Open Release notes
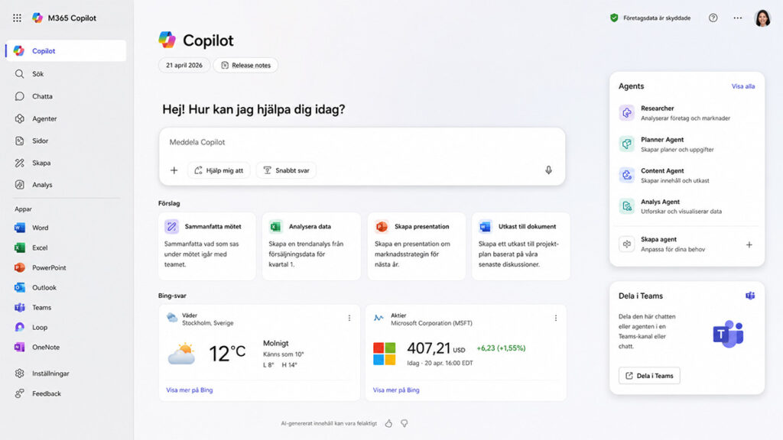This screenshot has width=783, height=440. tap(245, 66)
